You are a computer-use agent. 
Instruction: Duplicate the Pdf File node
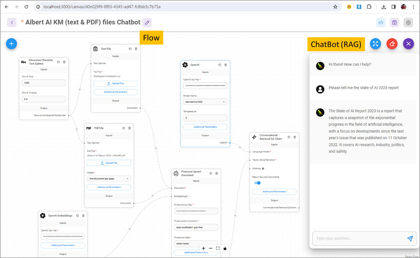(x=124, y=128)
